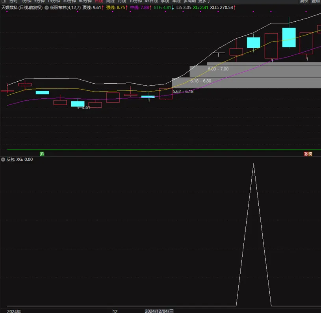Click the 5.62 - 6.18 price label
The height and width of the screenshot is (313, 321).
183,92
